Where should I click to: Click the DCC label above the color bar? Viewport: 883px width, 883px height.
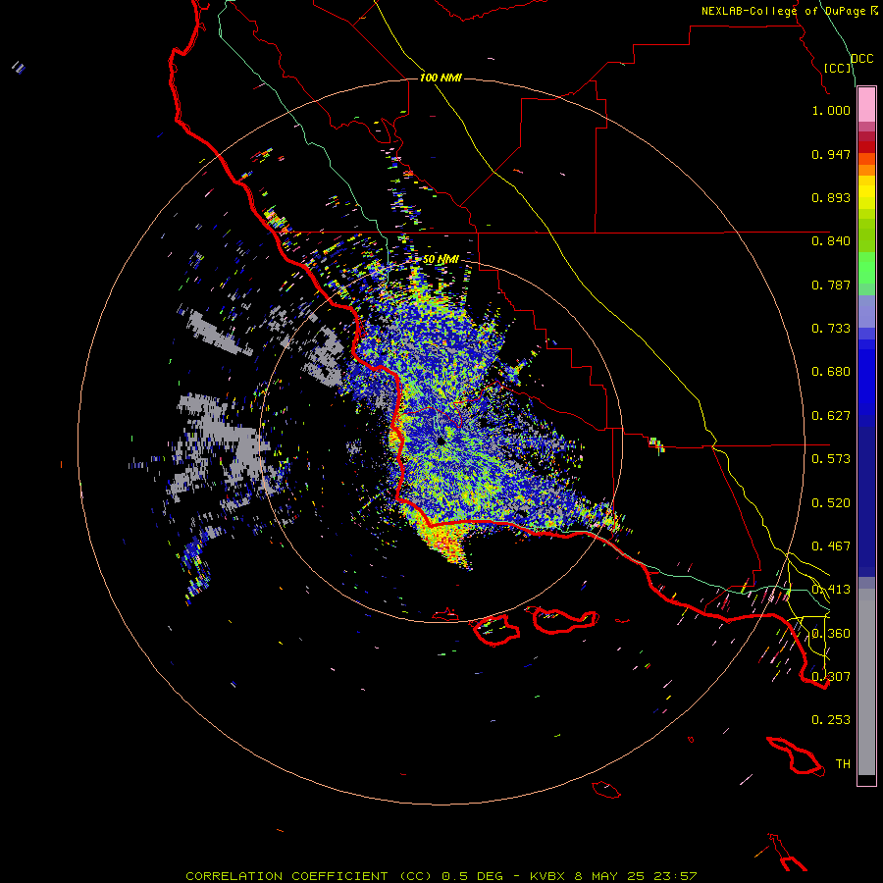pos(861,59)
